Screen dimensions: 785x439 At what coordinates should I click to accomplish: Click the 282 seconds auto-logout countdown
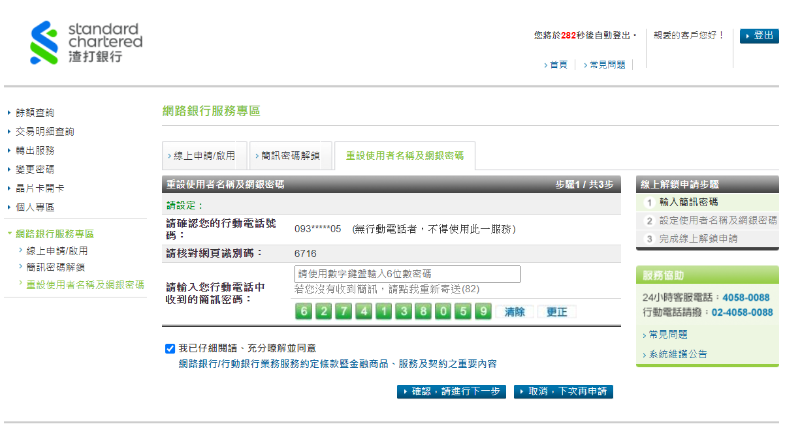[568, 36]
